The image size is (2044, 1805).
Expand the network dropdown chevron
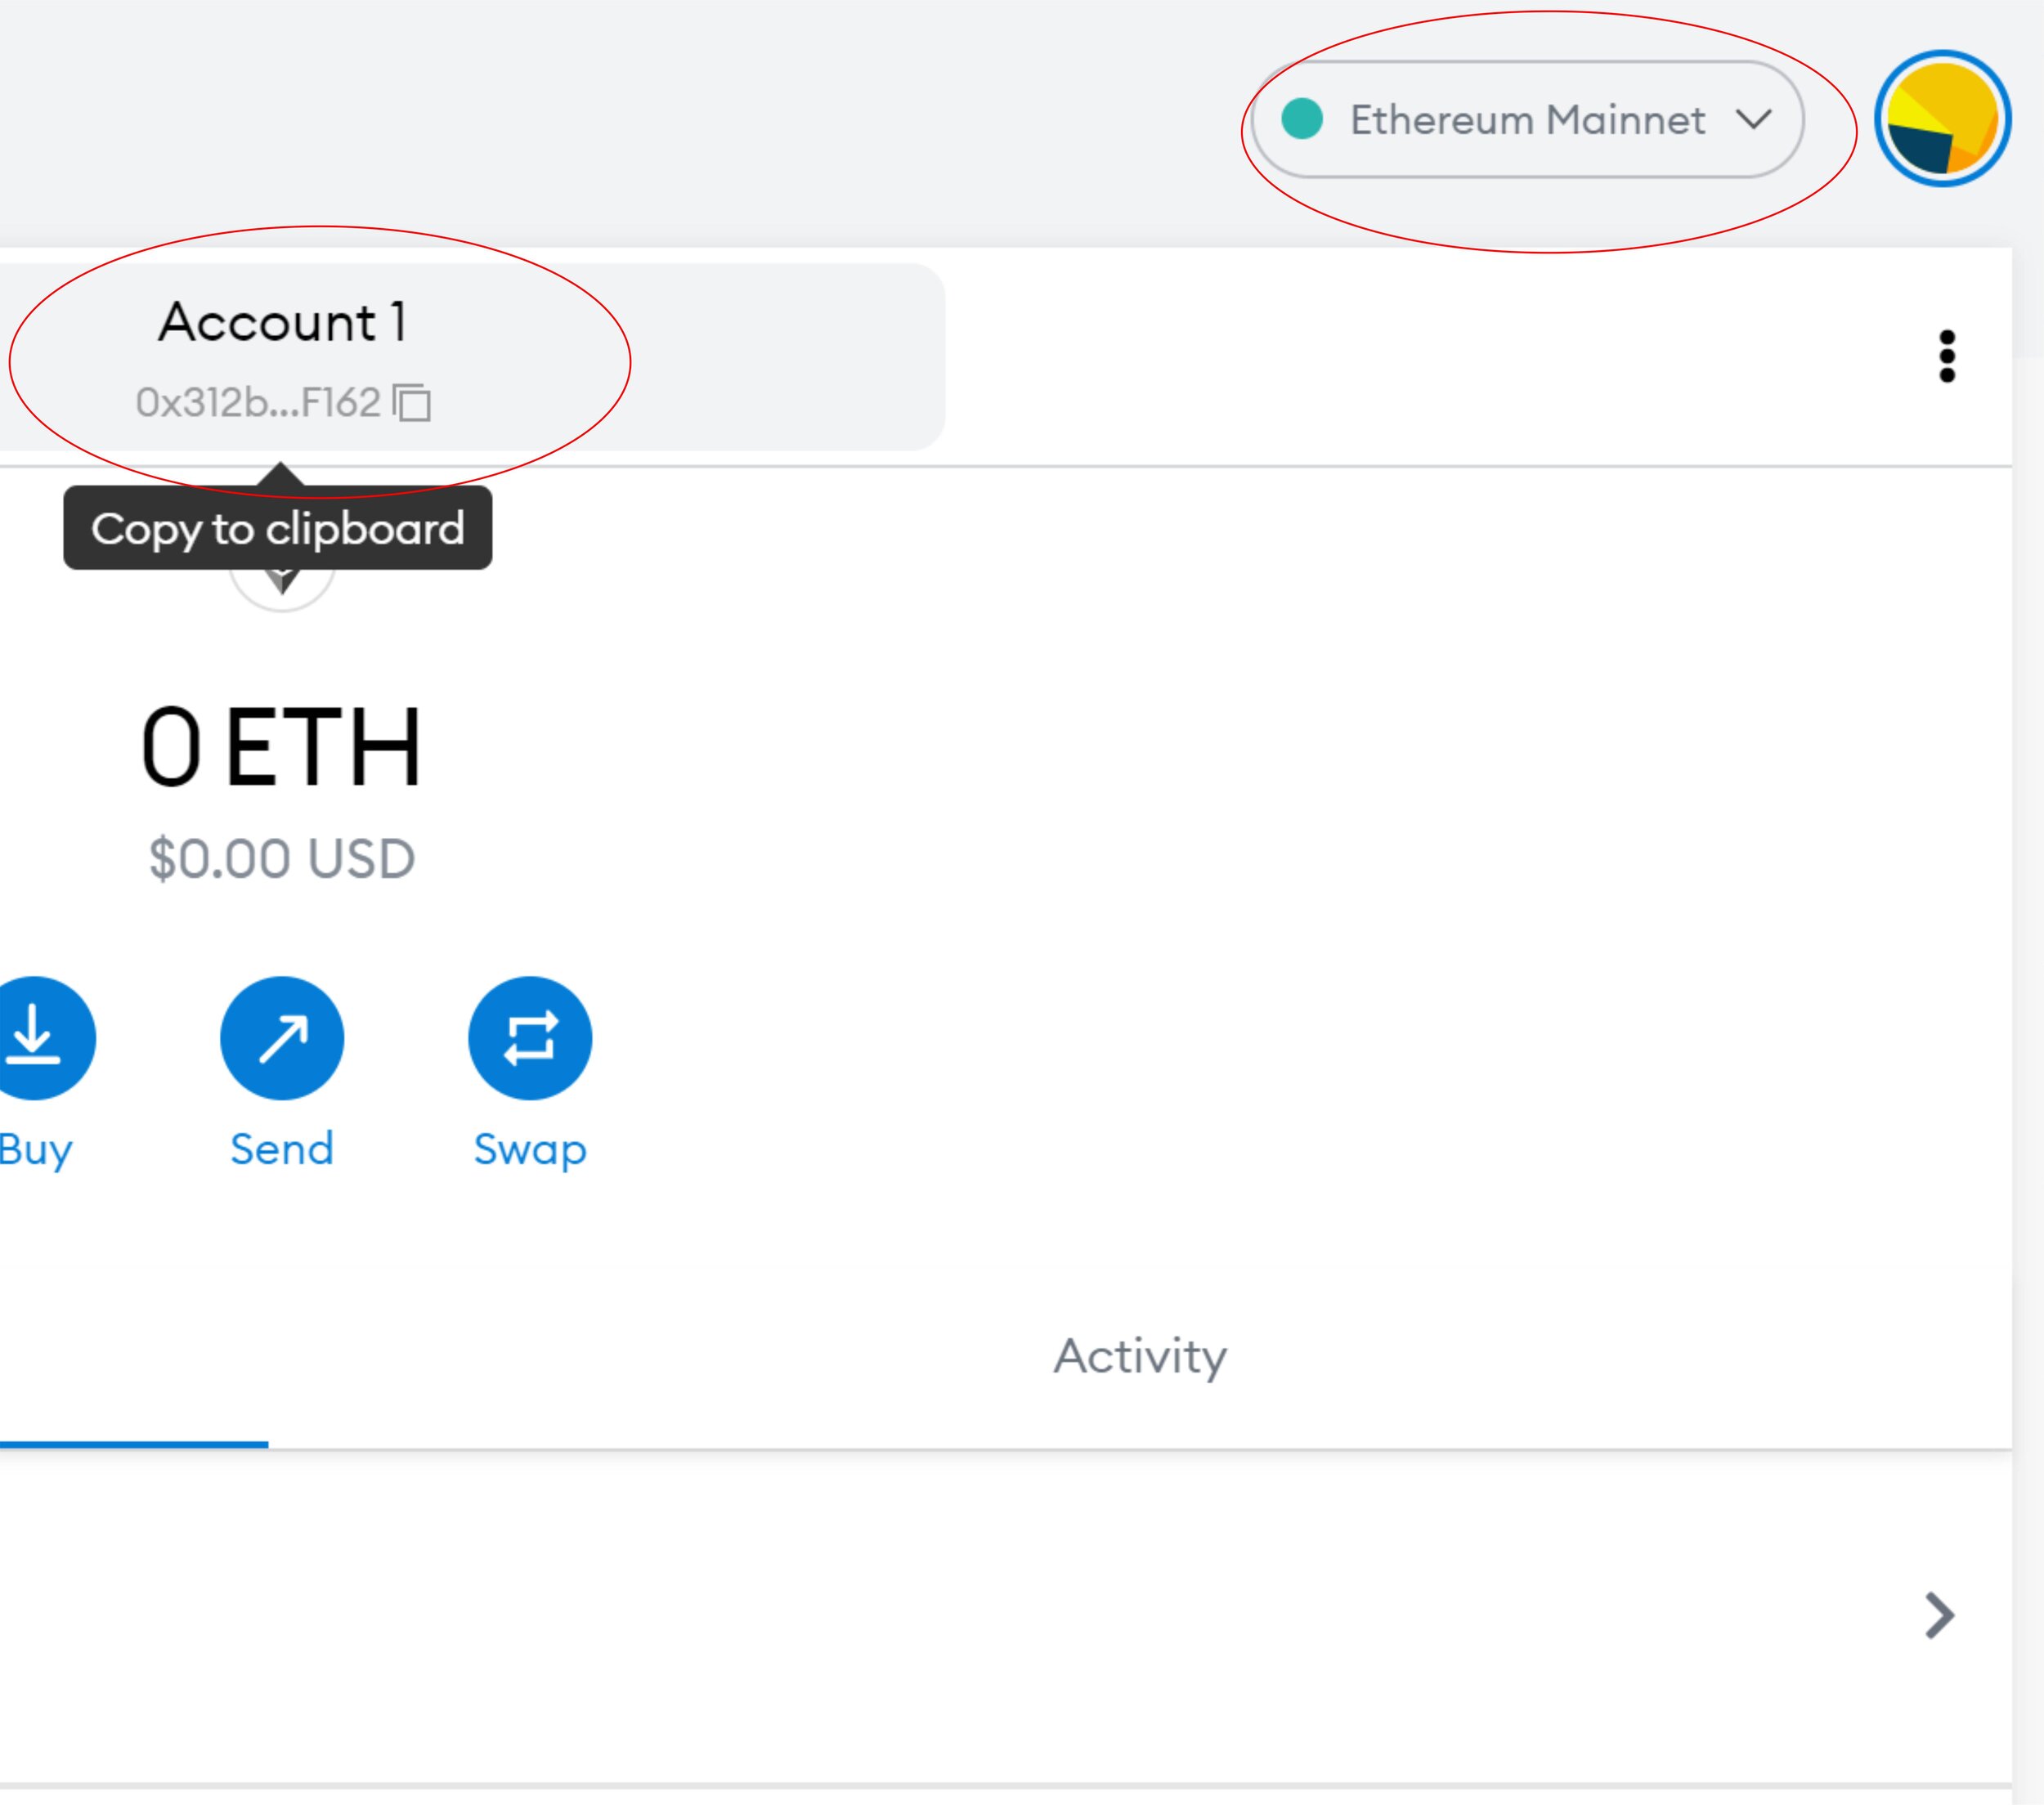coord(1754,119)
